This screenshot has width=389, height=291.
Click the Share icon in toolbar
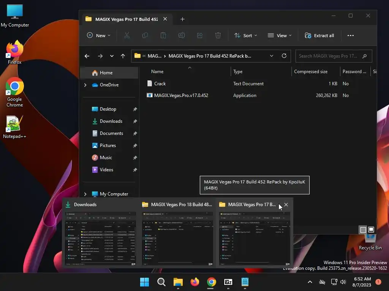tap(200, 35)
